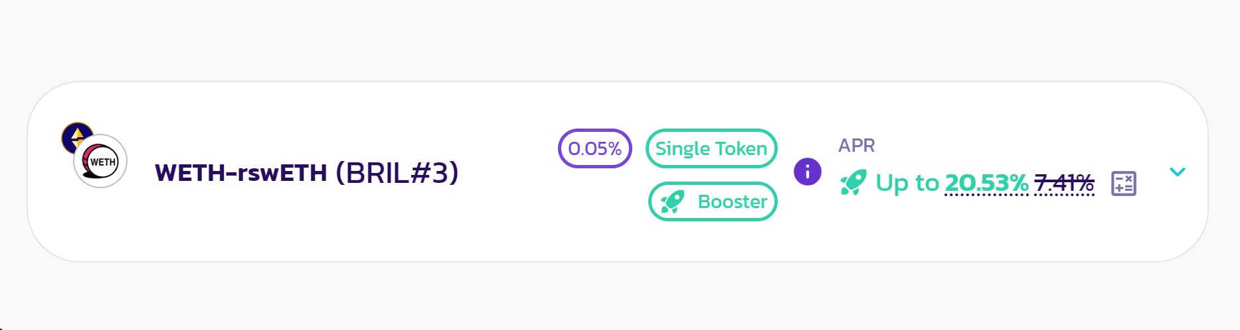Click the (BRIL#3) label

[x=397, y=173]
